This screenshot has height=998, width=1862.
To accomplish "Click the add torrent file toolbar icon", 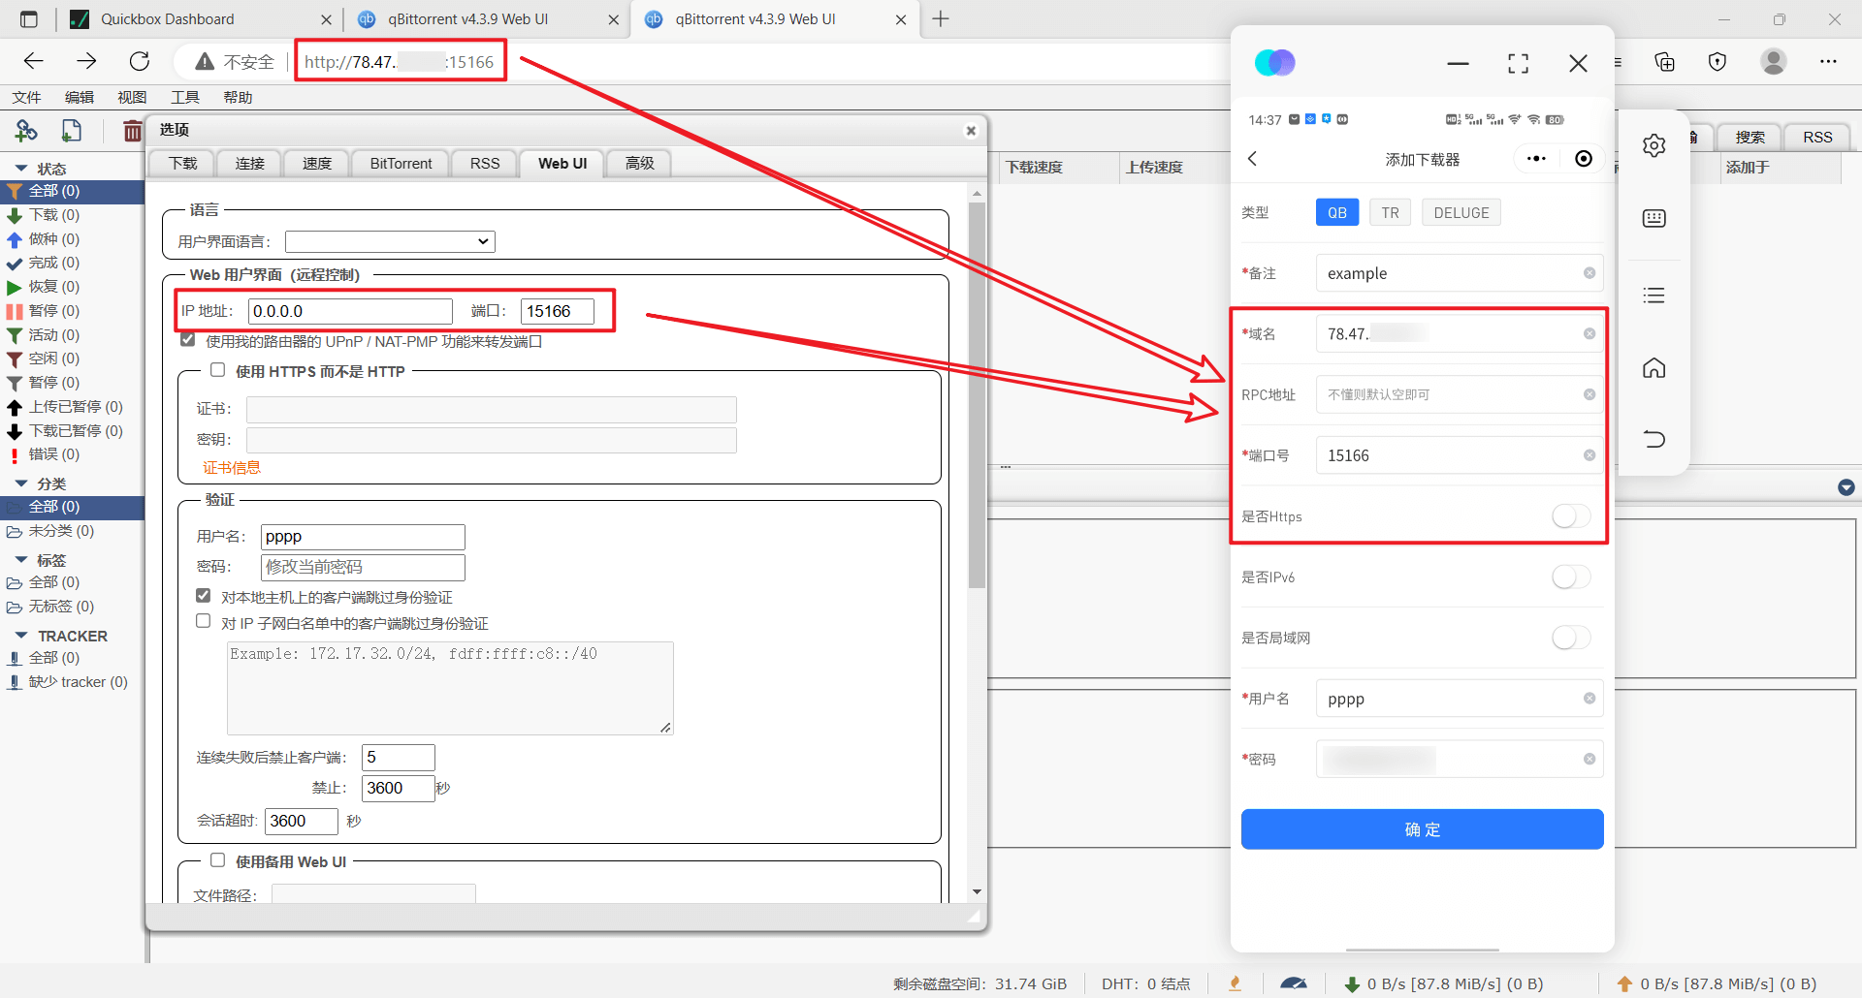I will tap(72, 131).
